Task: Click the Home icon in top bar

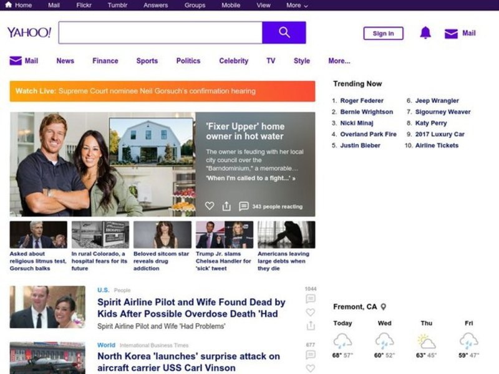Action: pos(9,5)
